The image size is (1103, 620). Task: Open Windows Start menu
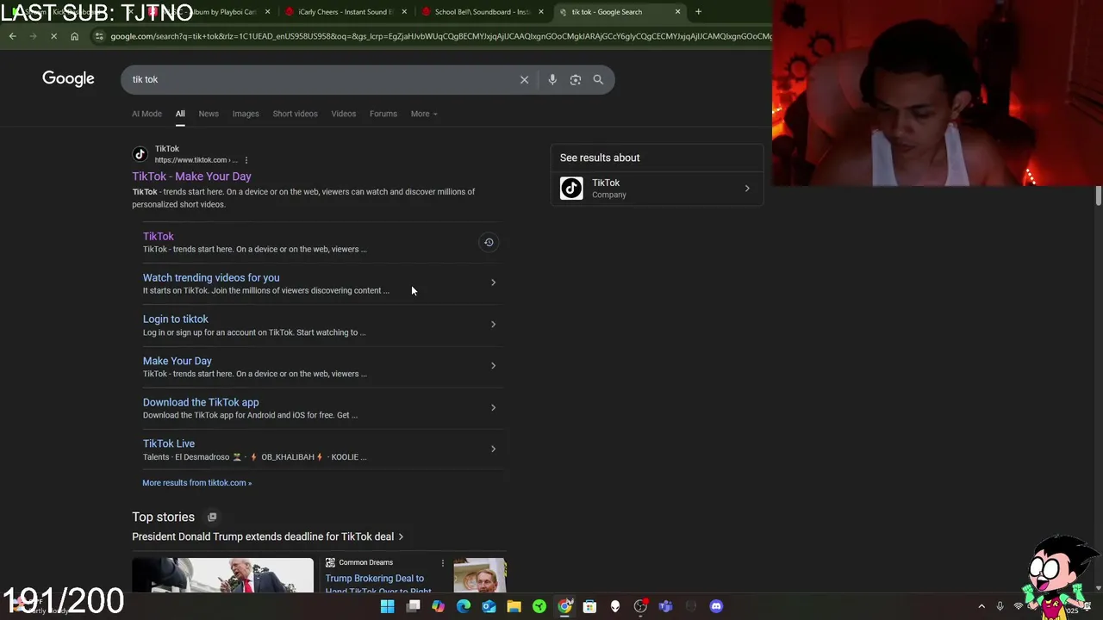[388, 606]
